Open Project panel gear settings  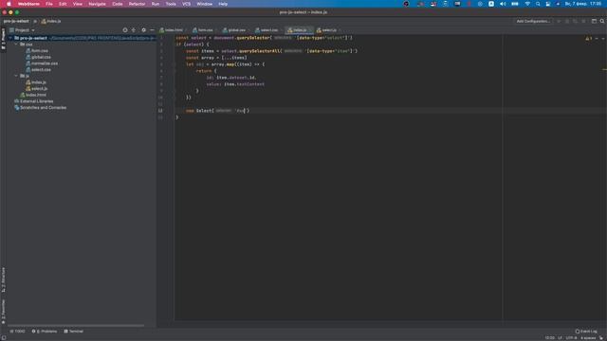tap(143, 30)
